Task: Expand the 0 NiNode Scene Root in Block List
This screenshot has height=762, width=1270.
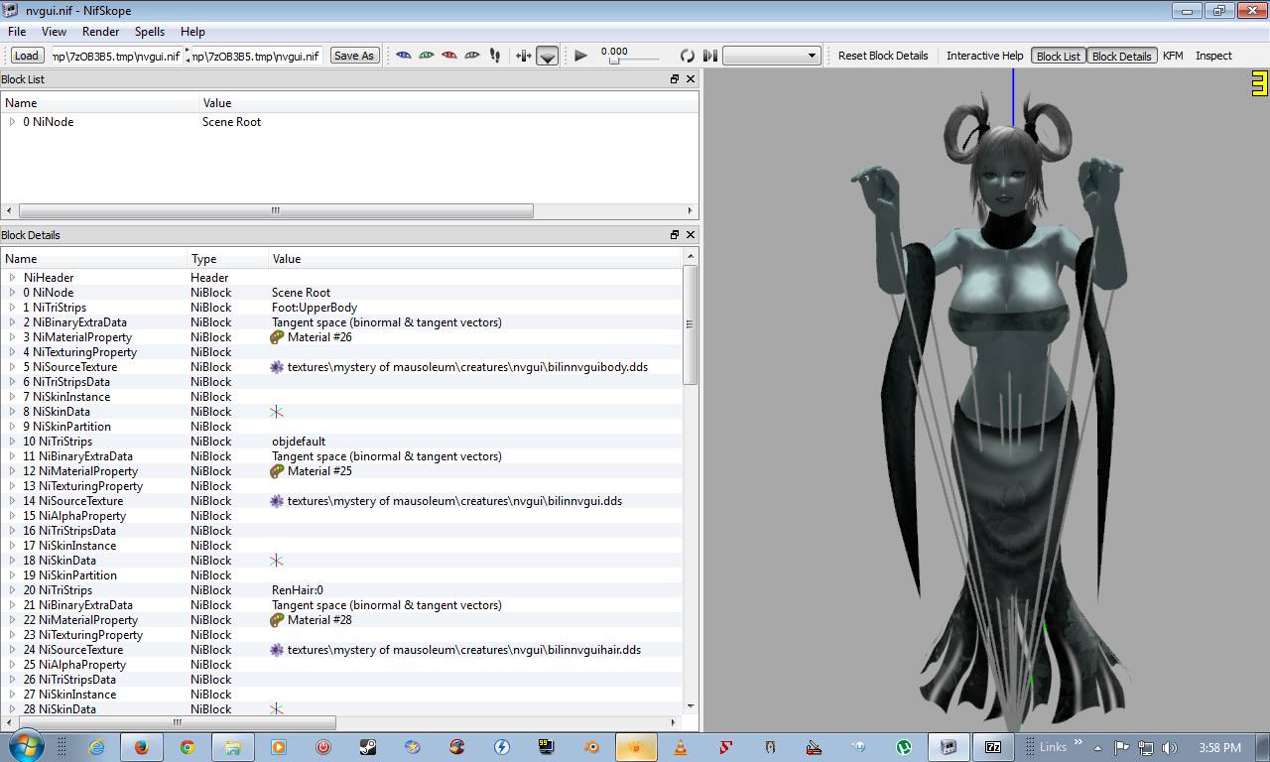Action: coord(12,122)
